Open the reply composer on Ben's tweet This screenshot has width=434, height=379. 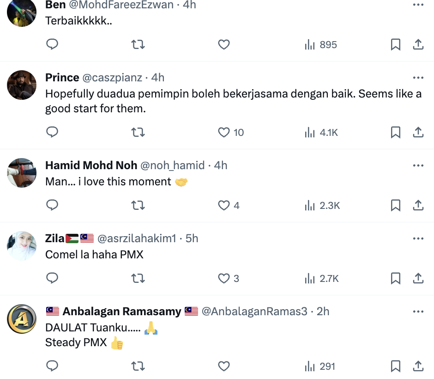pyautogui.click(x=52, y=44)
